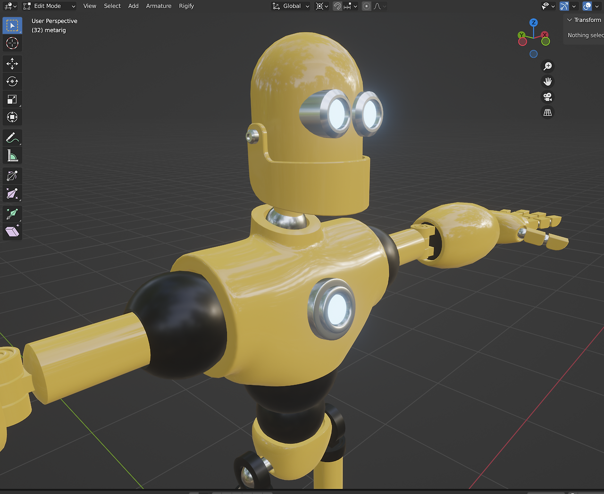Select the Select Box tool

point(12,25)
